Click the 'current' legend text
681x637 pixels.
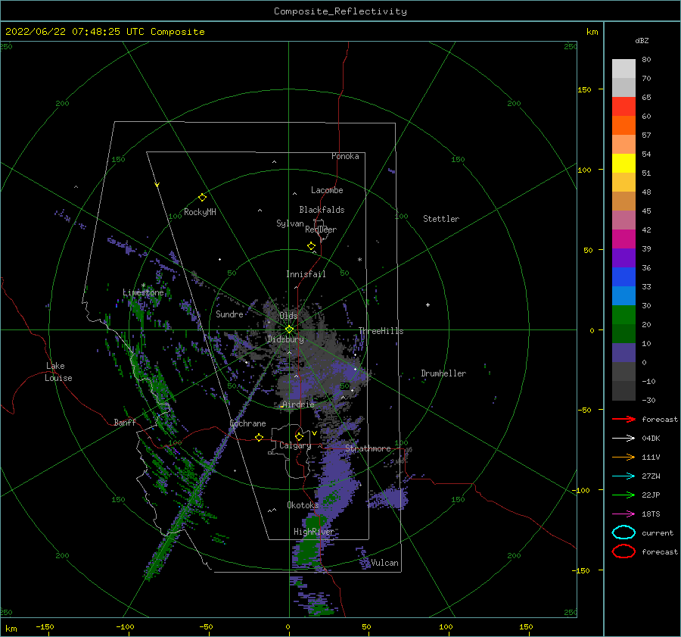tap(658, 533)
